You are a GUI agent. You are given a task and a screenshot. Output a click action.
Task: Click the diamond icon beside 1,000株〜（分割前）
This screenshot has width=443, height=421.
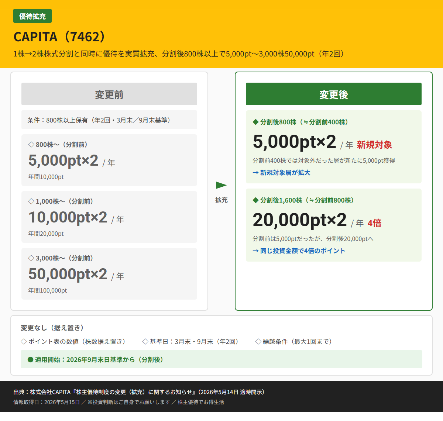click(x=31, y=201)
